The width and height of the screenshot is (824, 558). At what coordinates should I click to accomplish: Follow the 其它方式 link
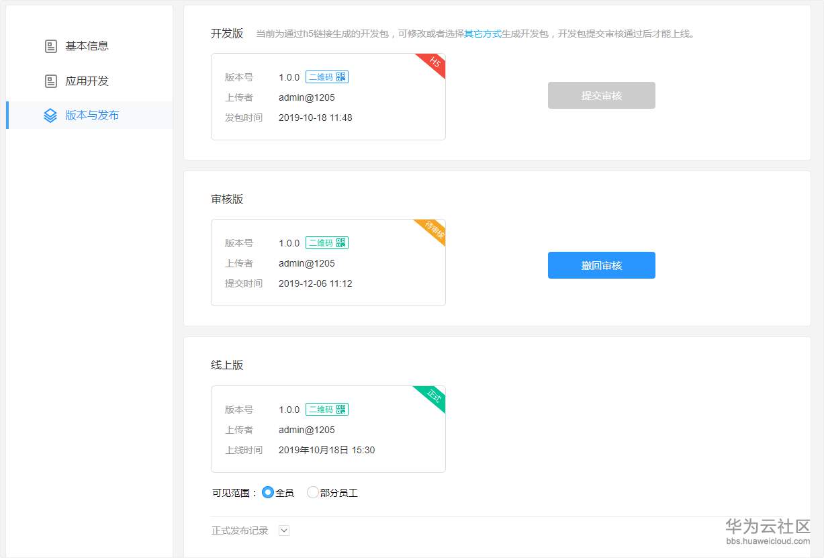[x=483, y=34]
